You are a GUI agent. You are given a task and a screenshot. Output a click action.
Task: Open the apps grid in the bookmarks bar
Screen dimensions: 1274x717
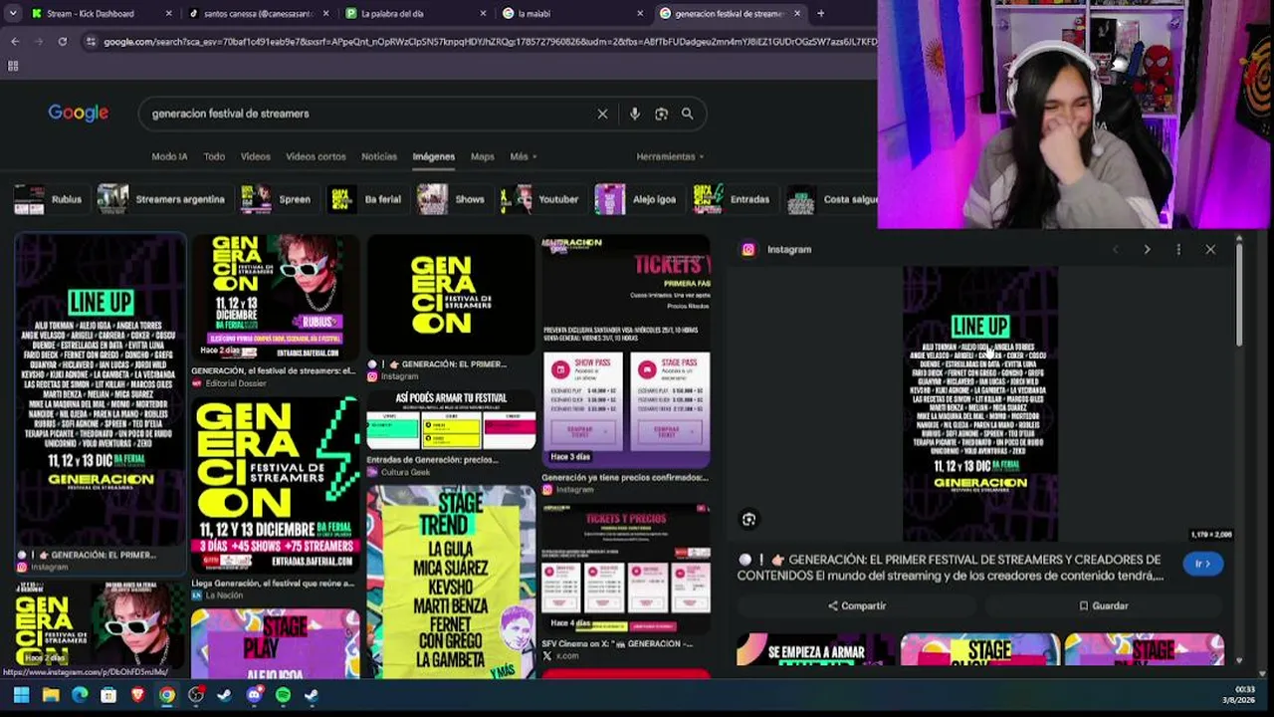coord(13,66)
